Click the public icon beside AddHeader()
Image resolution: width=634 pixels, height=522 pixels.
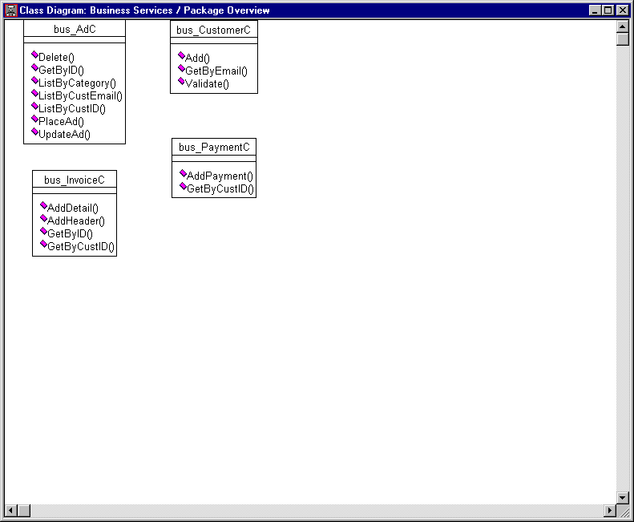click(43, 219)
